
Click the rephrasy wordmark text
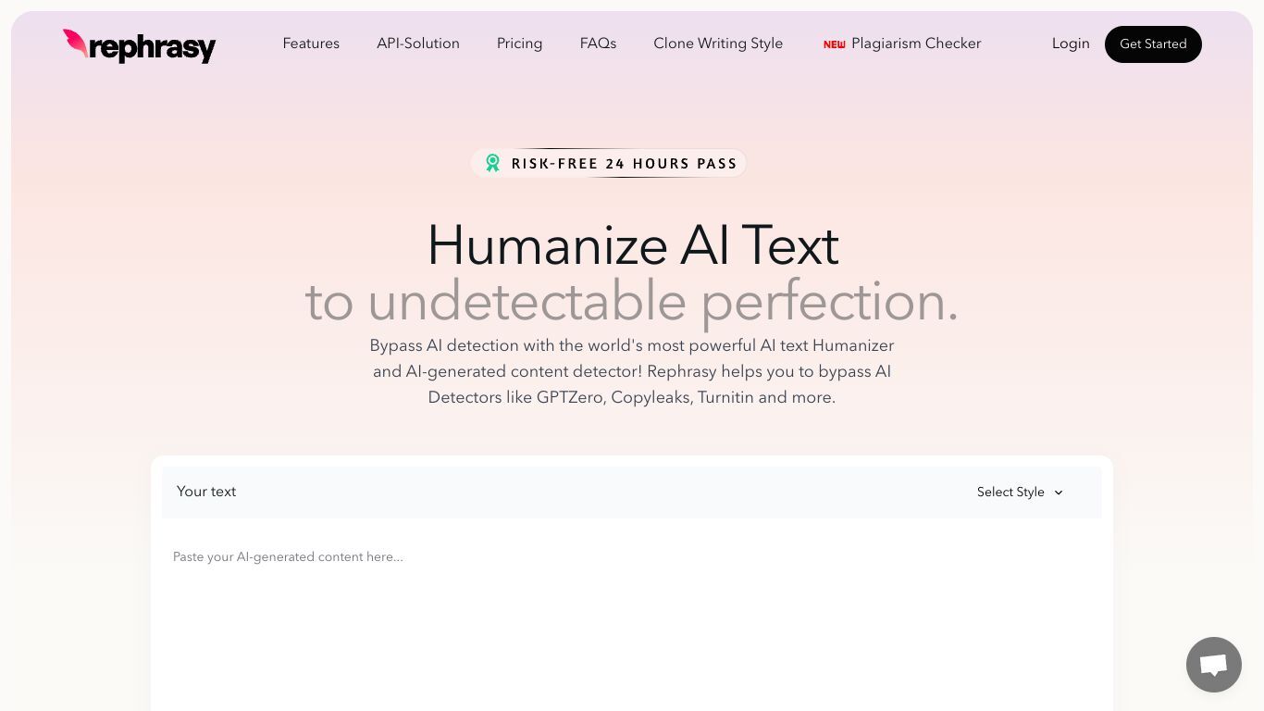(153, 47)
